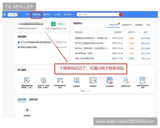Image resolution: width=160 pixels, height=128 pixels.
Task: Open the 地方特色 menu
Action: [x=67, y=14]
